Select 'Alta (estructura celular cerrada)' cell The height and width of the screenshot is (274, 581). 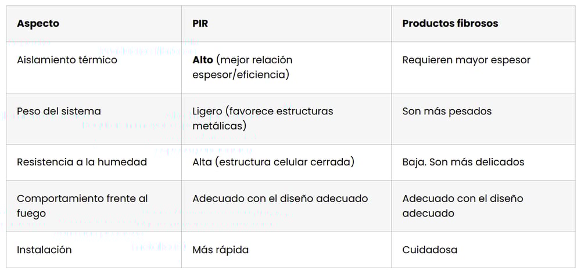pyautogui.click(x=273, y=162)
